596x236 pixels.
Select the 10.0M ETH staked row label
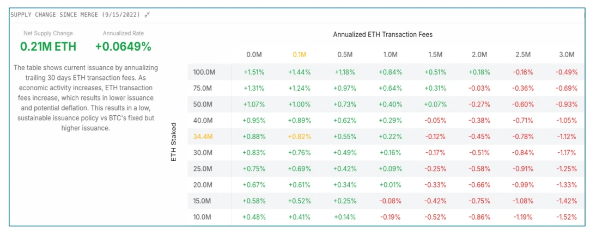pos(202,217)
